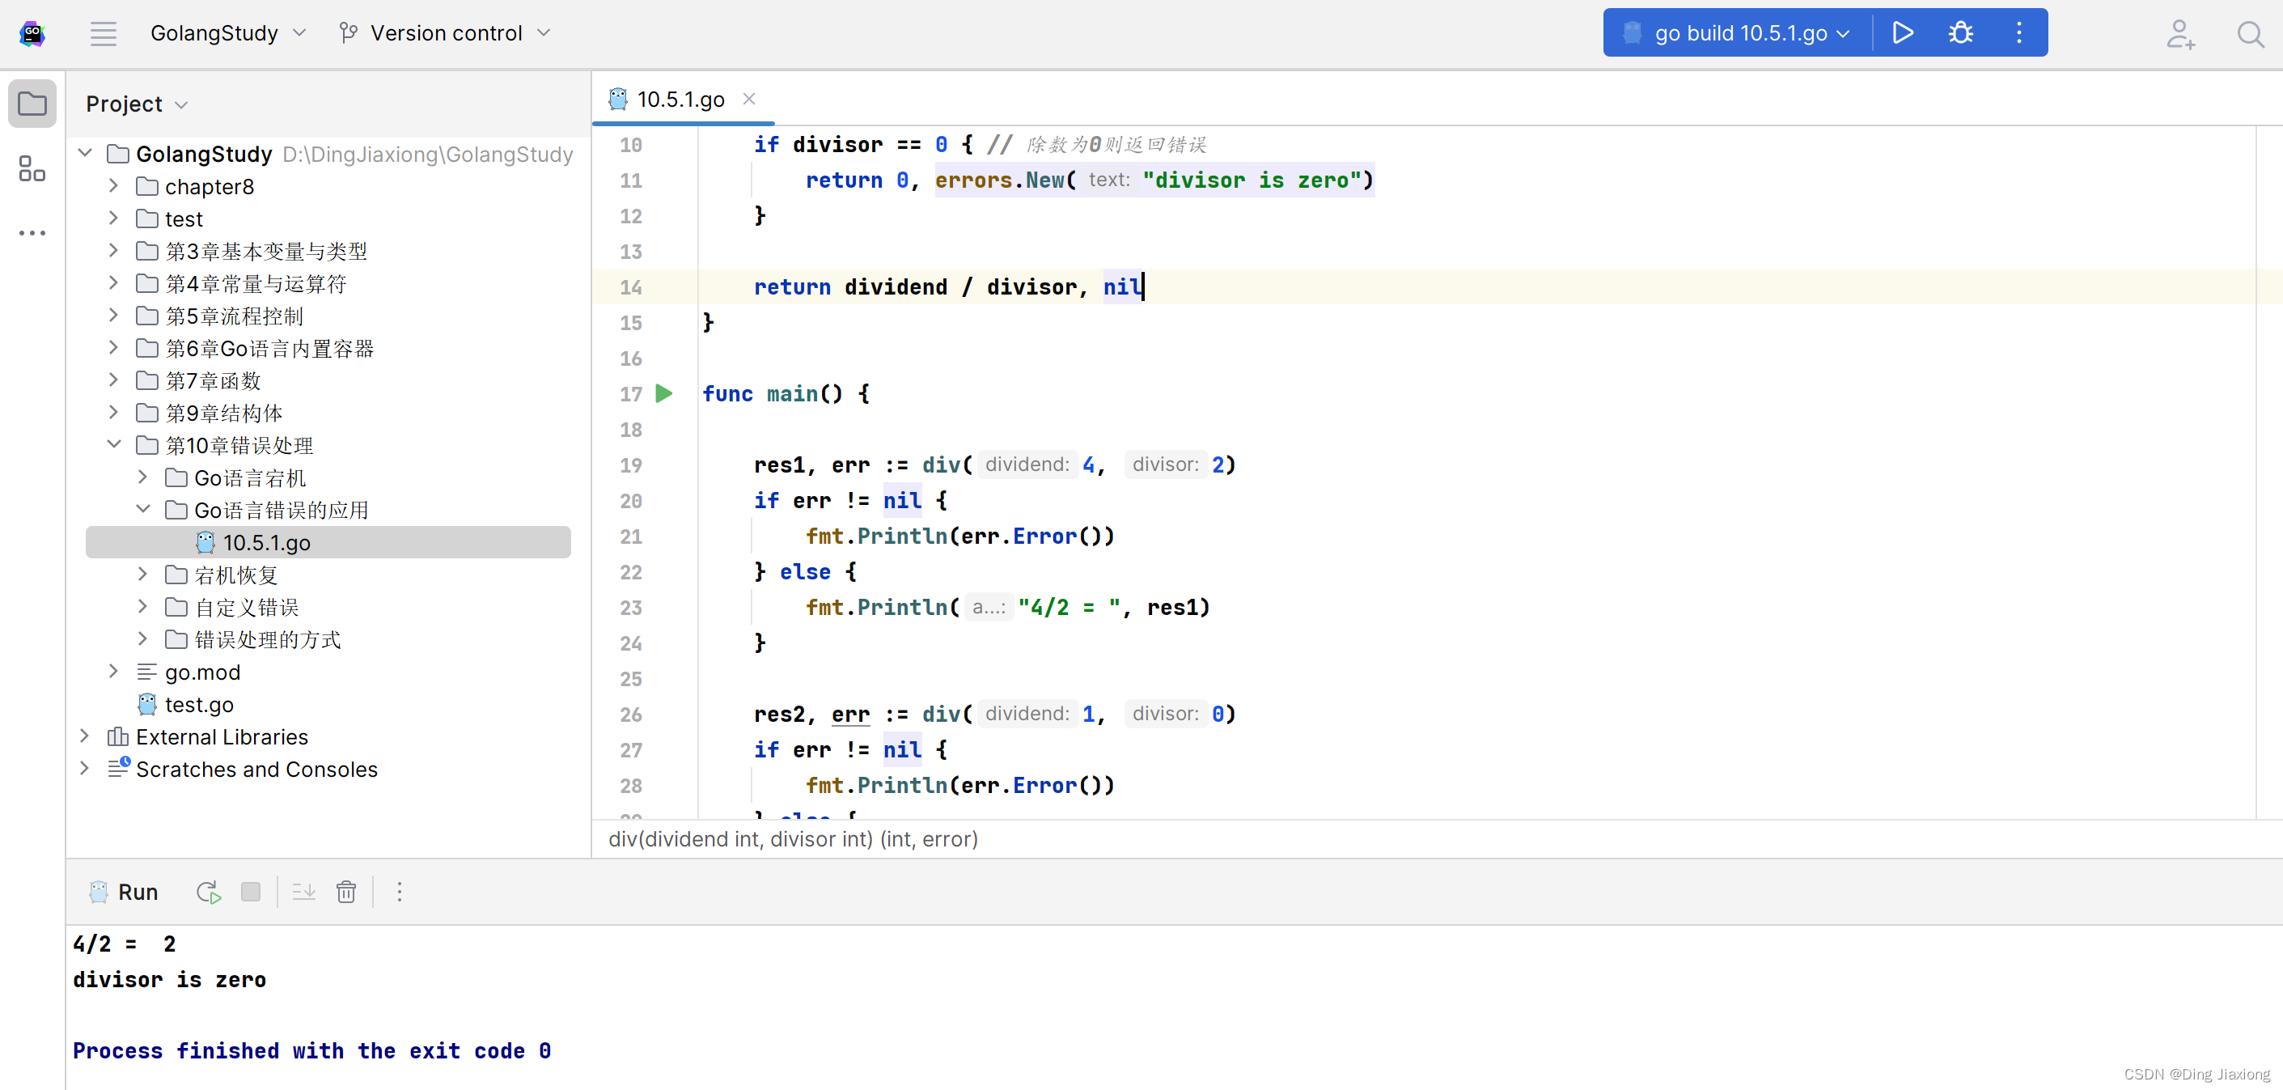Expand the 第3章基本变量与类型 folder

point(113,251)
